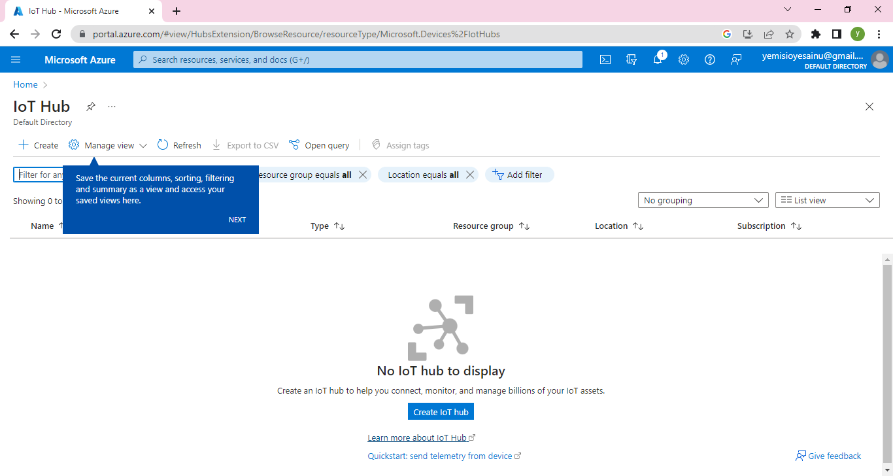The height and width of the screenshot is (476, 893).
Task: Open portal Settings gear
Action: [x=684, y=59]
